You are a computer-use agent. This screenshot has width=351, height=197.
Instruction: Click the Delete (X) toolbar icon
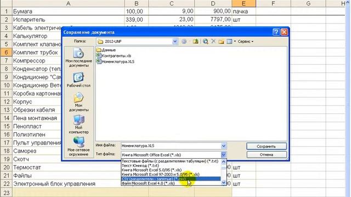pos(213,42)
